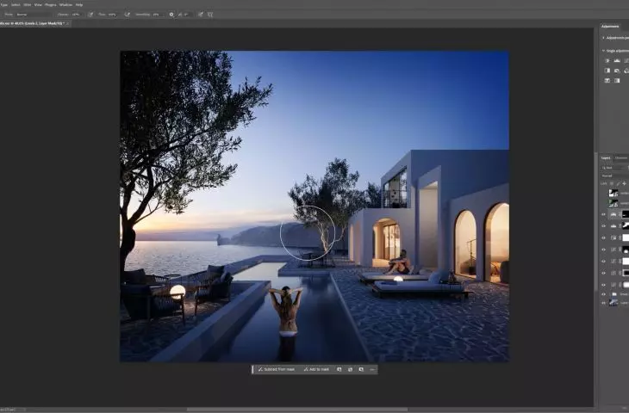This screenshot has height=413, width=629.
Task: Lock layer position icon
Action: pyautogui.click(x=624, y=183)
